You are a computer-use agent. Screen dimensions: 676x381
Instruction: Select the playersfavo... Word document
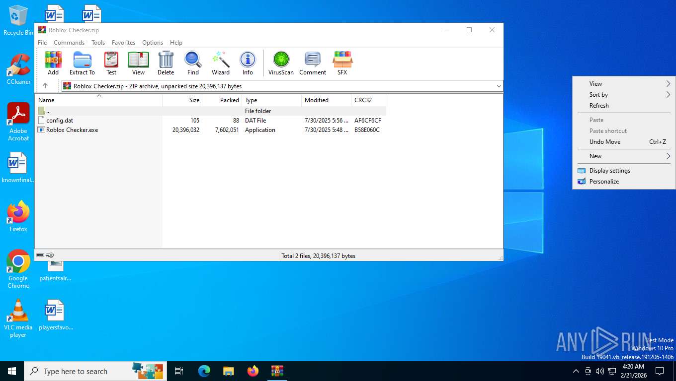(x=56, y=315)
